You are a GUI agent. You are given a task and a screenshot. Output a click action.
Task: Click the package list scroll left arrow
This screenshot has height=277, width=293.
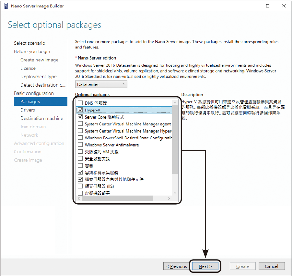(79, 198)
